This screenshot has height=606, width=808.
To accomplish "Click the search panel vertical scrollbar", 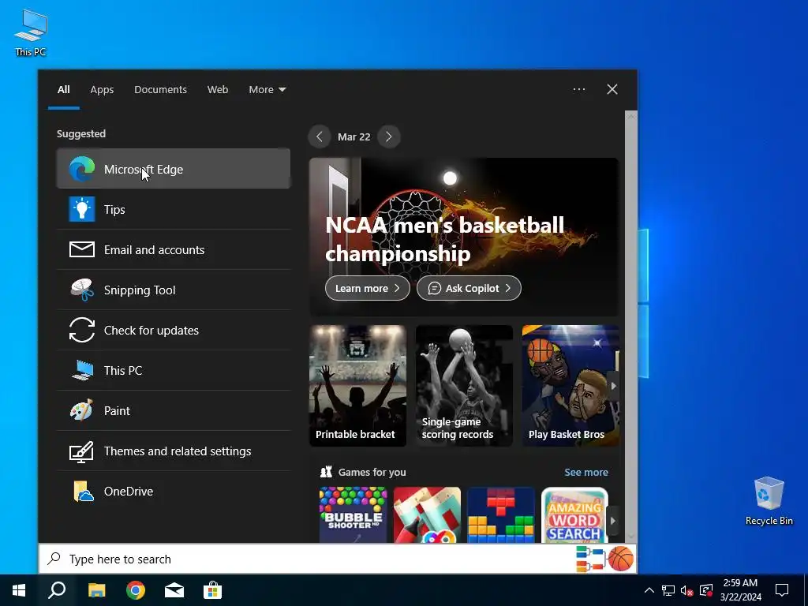I will click(630, 327).
